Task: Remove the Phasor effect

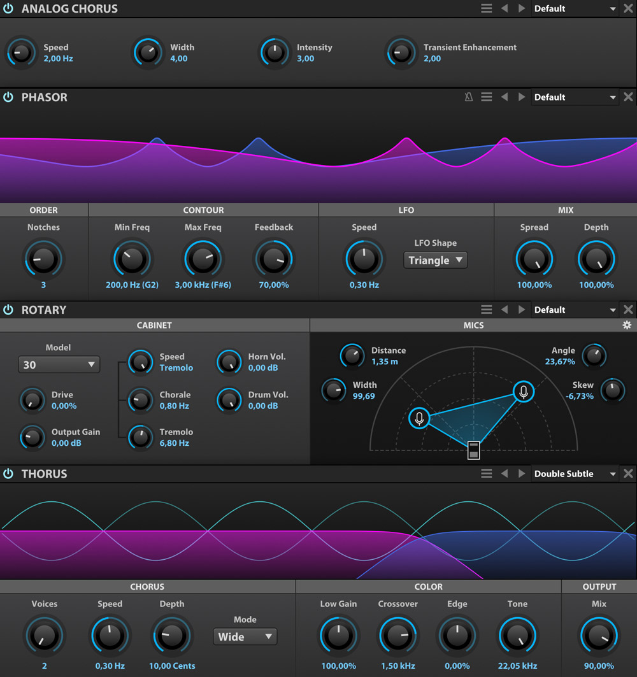Action: tap(628, 97)
